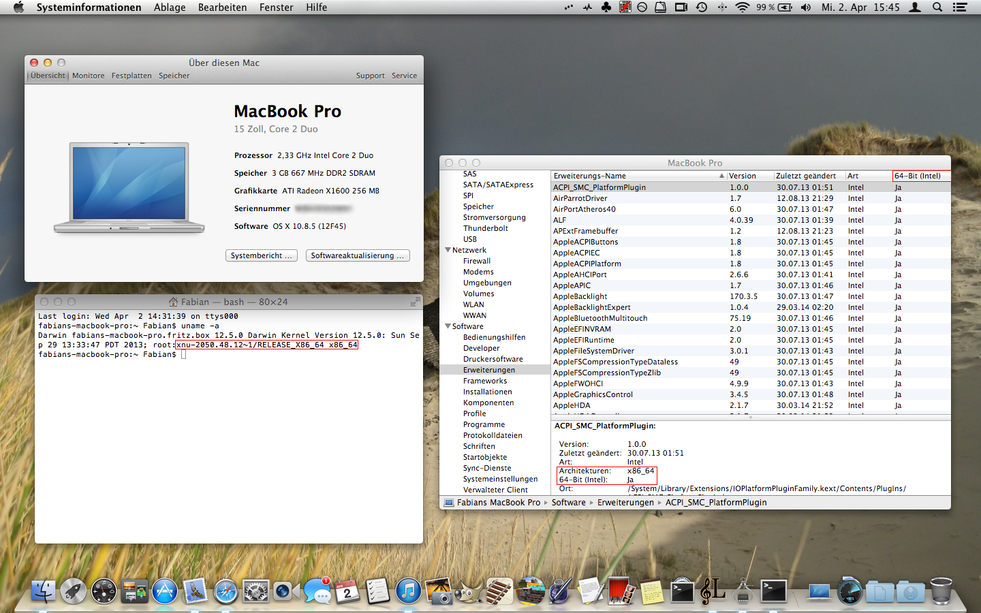Sort by Erweiterungs-Name column header
Screen dimensions: 981x613
638,176
